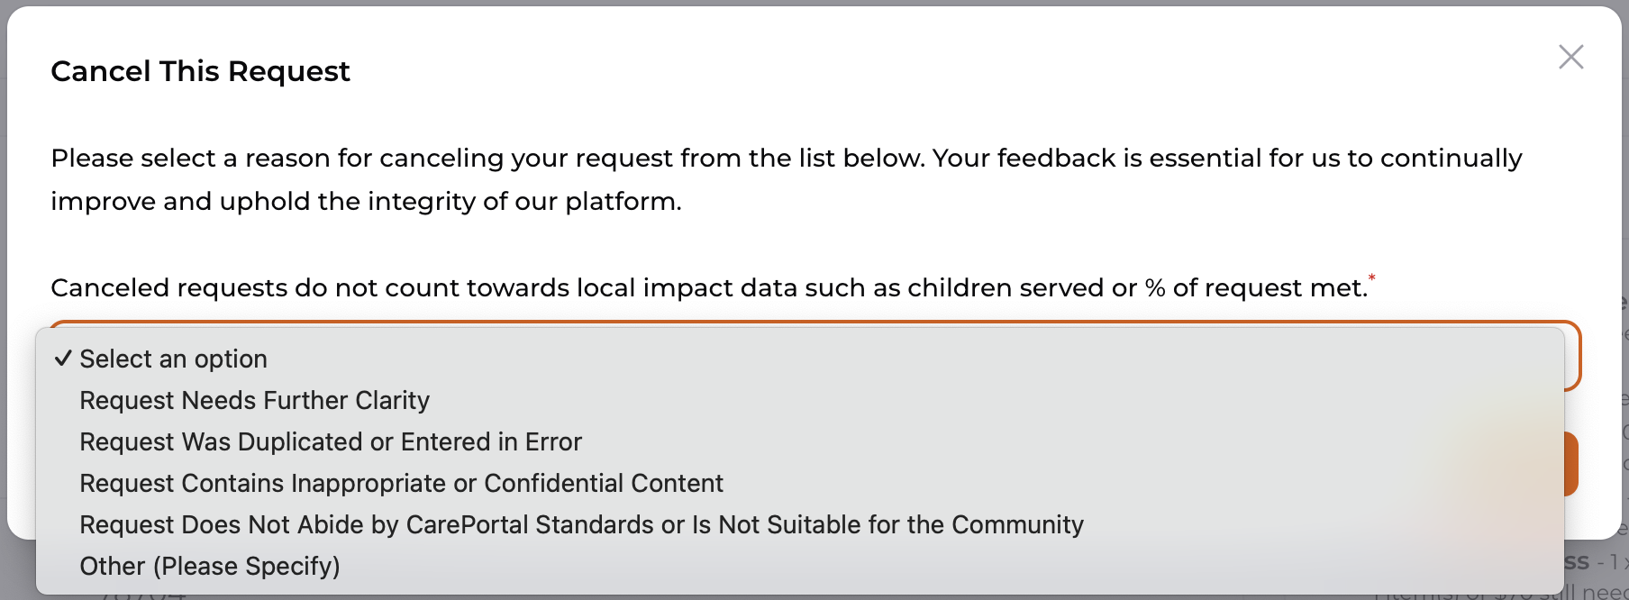Image resolution: width=1629 pixels, height=600 pixels.
Task: Click the checkmark beside 'Select an option'
Action: (x=62, y=359)
